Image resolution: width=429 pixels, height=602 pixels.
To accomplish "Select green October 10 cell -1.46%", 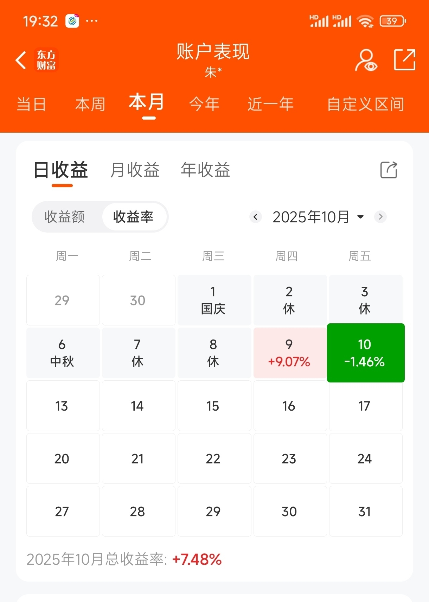I will tap(366, 353).
